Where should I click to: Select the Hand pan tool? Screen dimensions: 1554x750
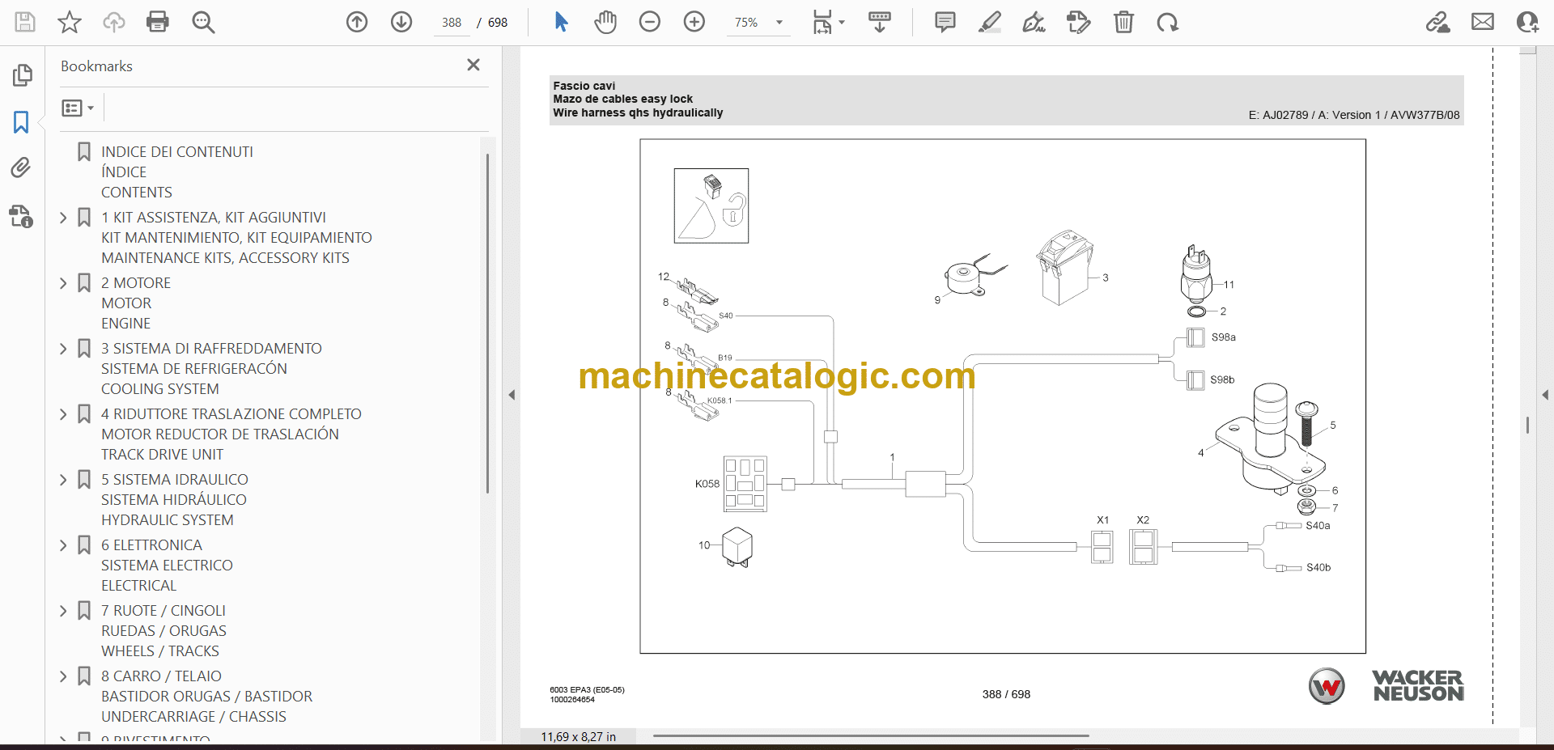(605, 22)
